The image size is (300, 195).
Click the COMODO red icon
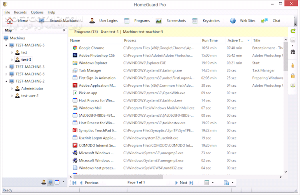click(75, 145)
